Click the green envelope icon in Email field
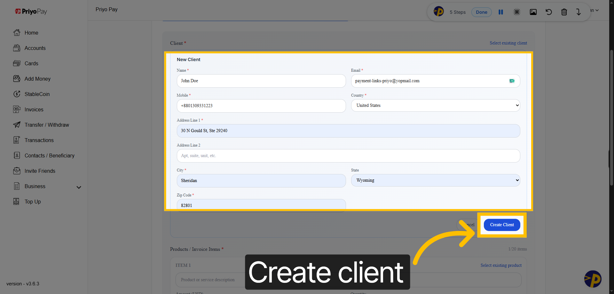Viewport: 614px width, 294px height. click(x=512, y=81)
